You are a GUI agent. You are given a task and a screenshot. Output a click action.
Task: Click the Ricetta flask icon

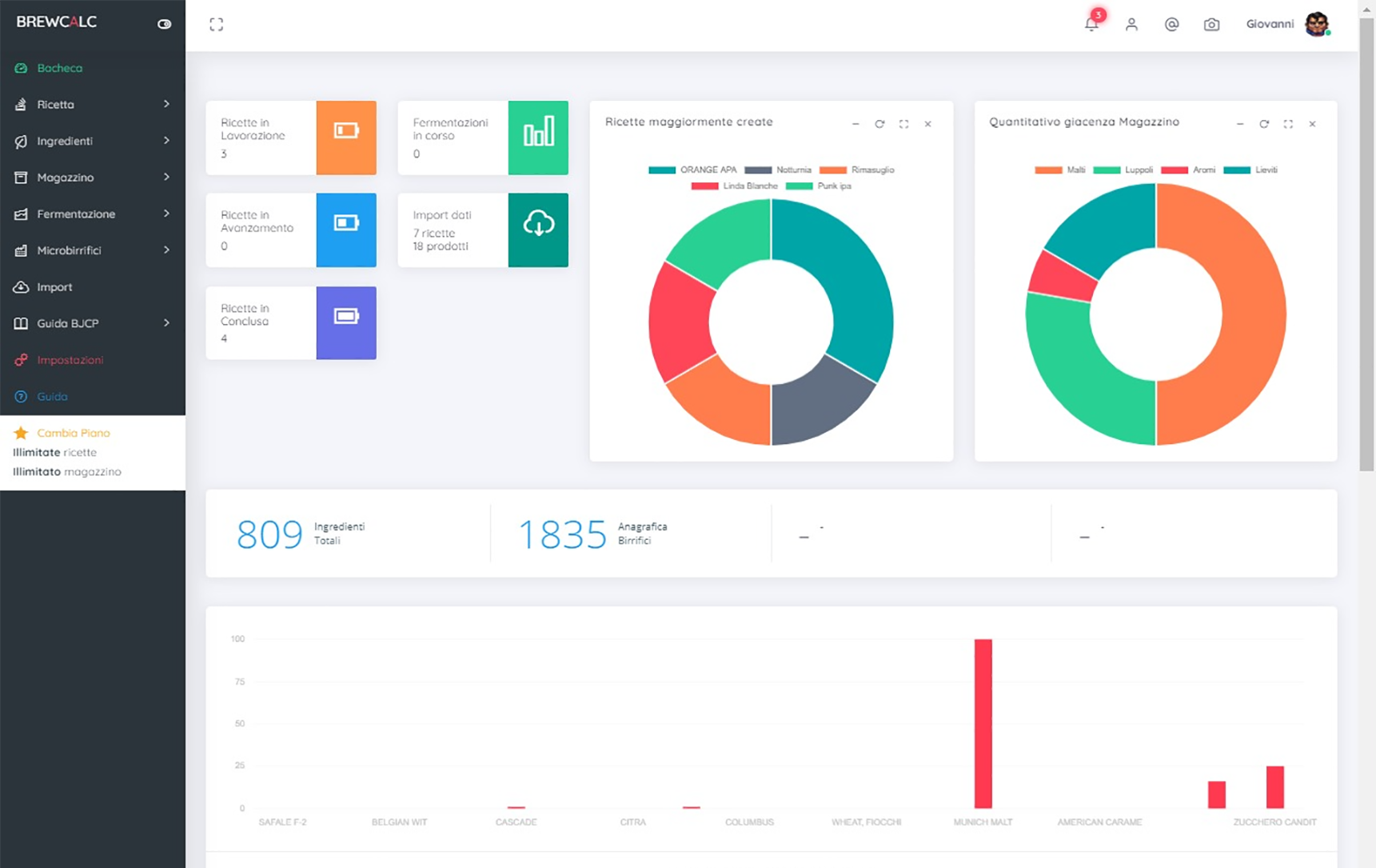click(x=21, y=105)
